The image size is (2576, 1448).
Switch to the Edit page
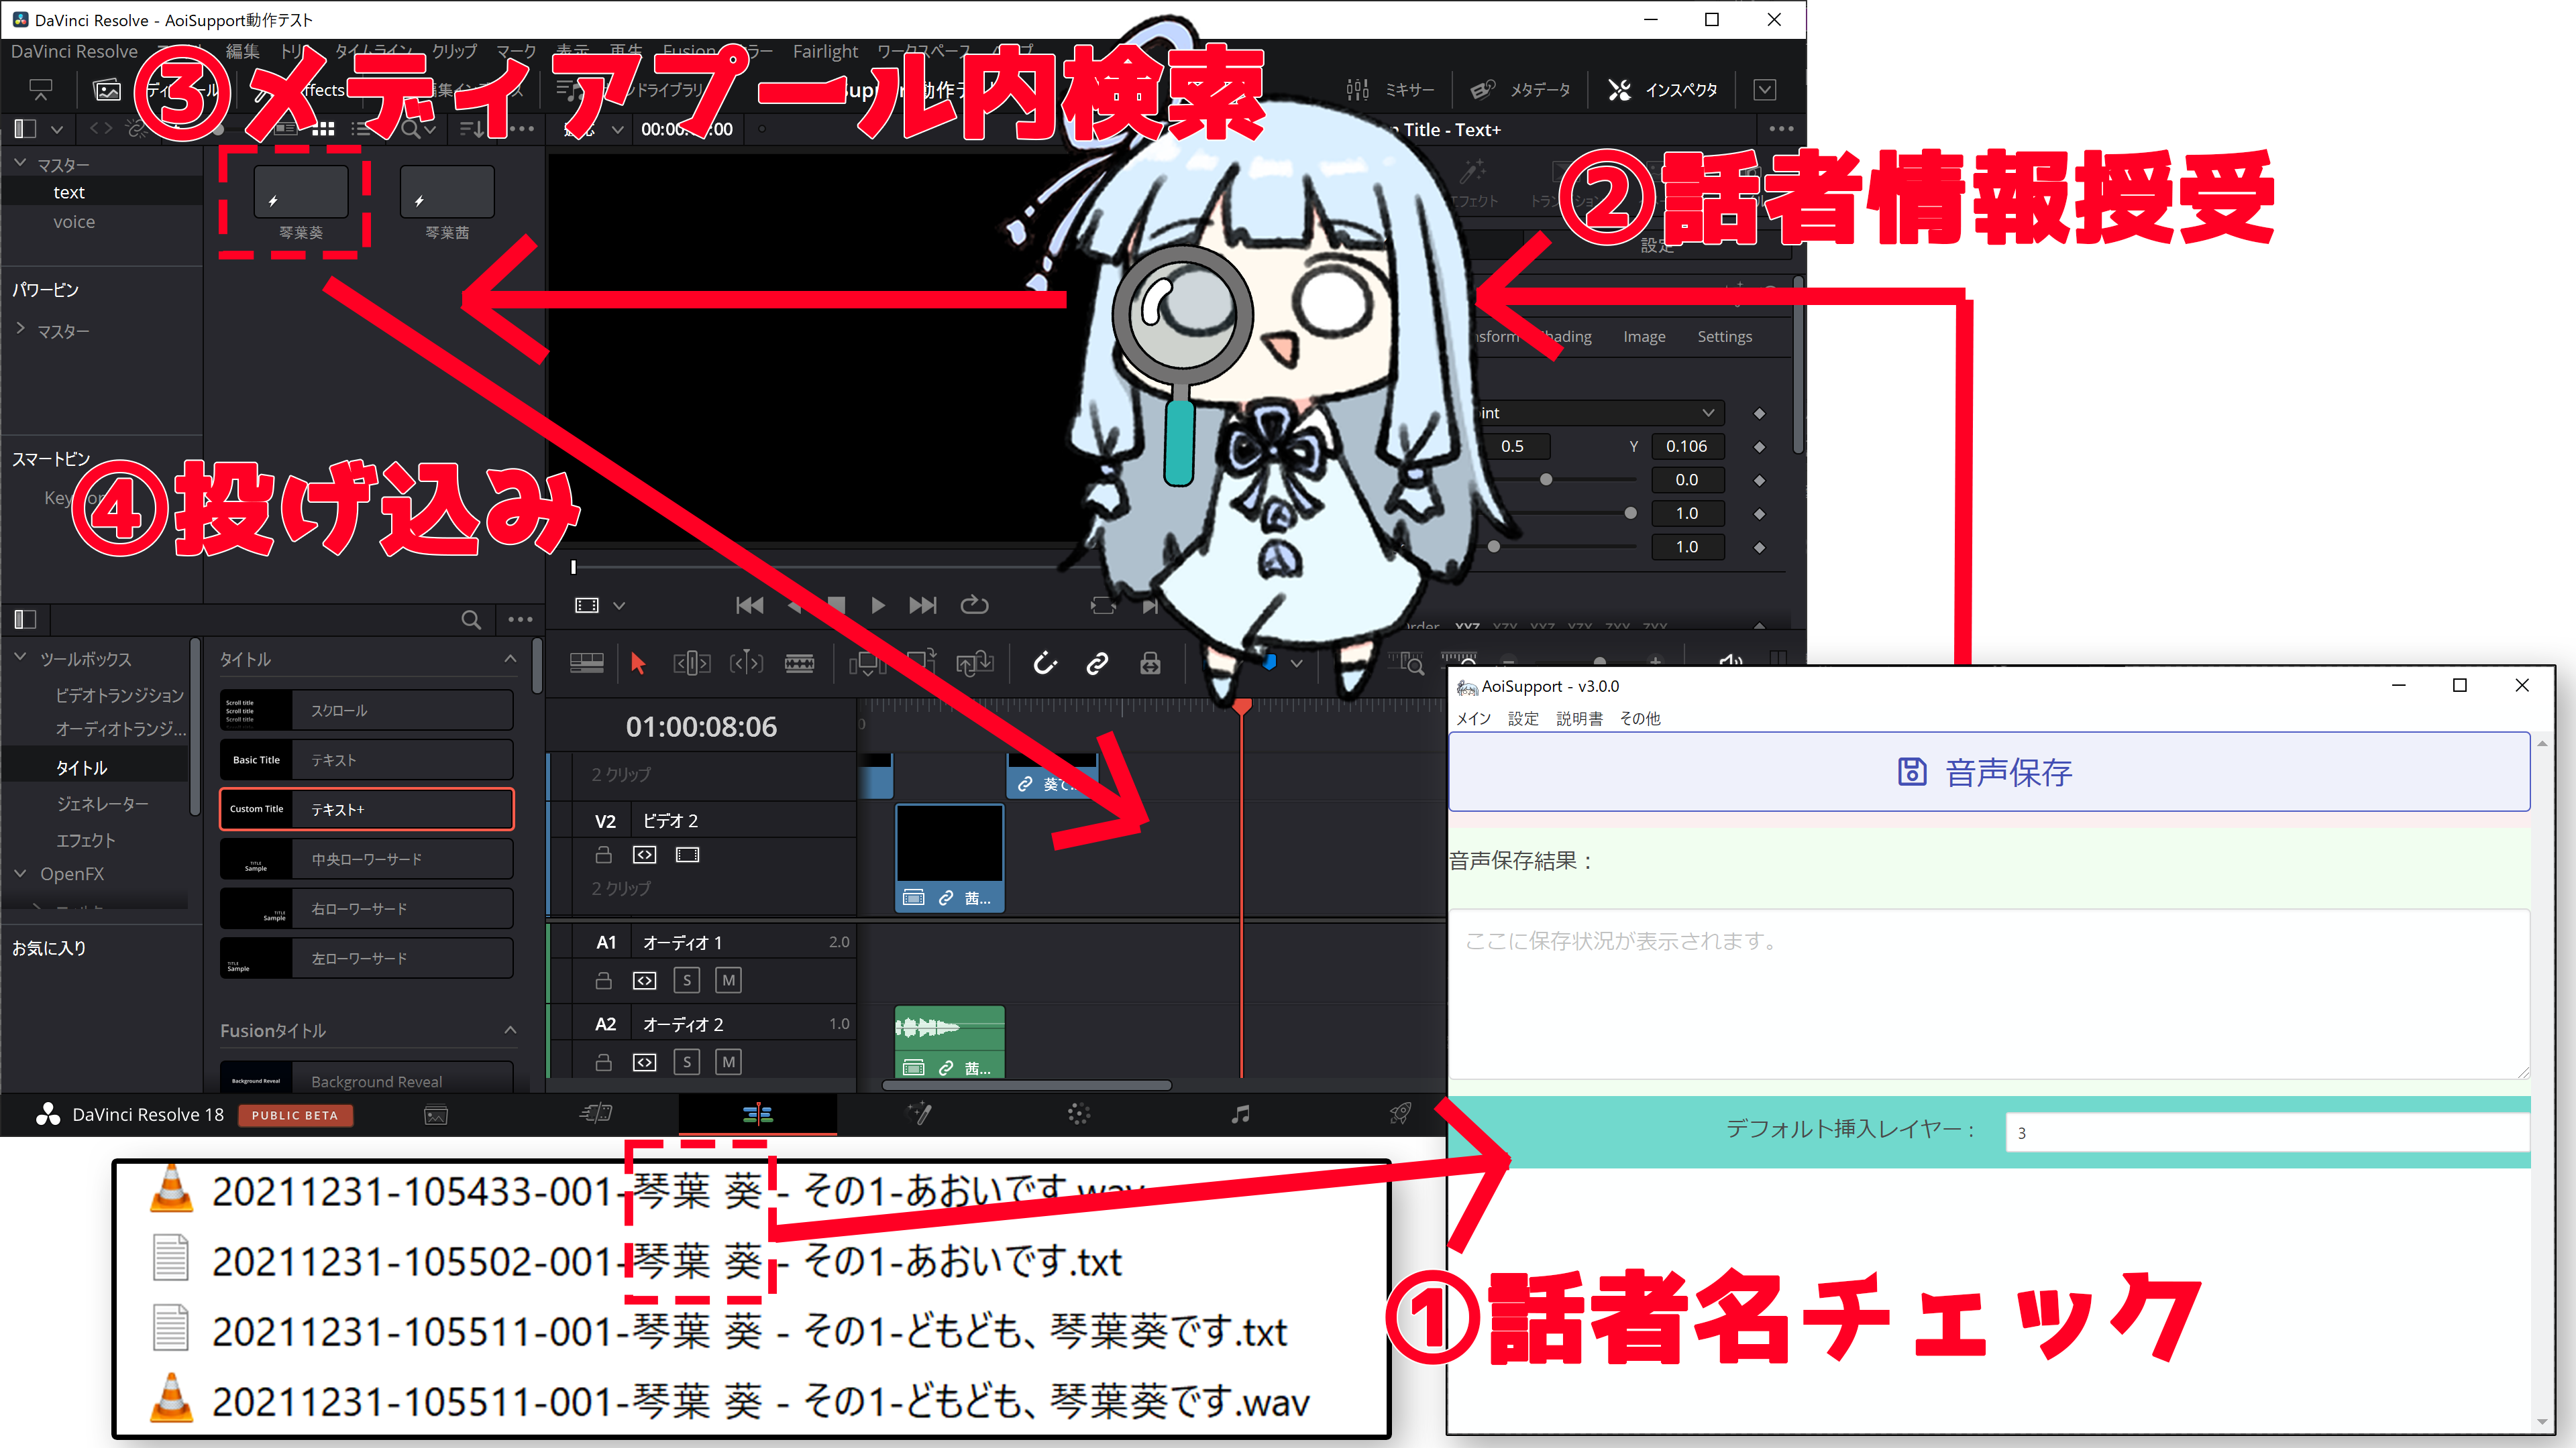point(758,1113)
